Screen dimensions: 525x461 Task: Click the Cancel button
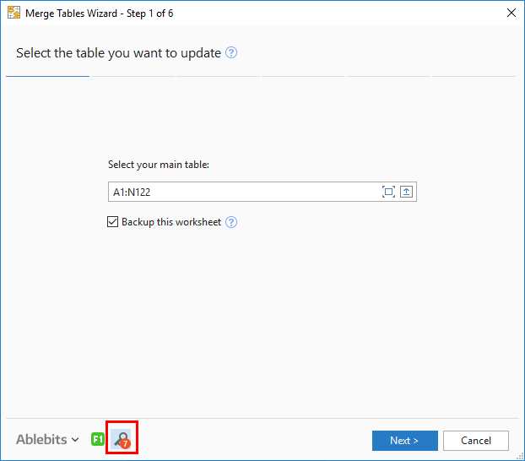(476, 441)
